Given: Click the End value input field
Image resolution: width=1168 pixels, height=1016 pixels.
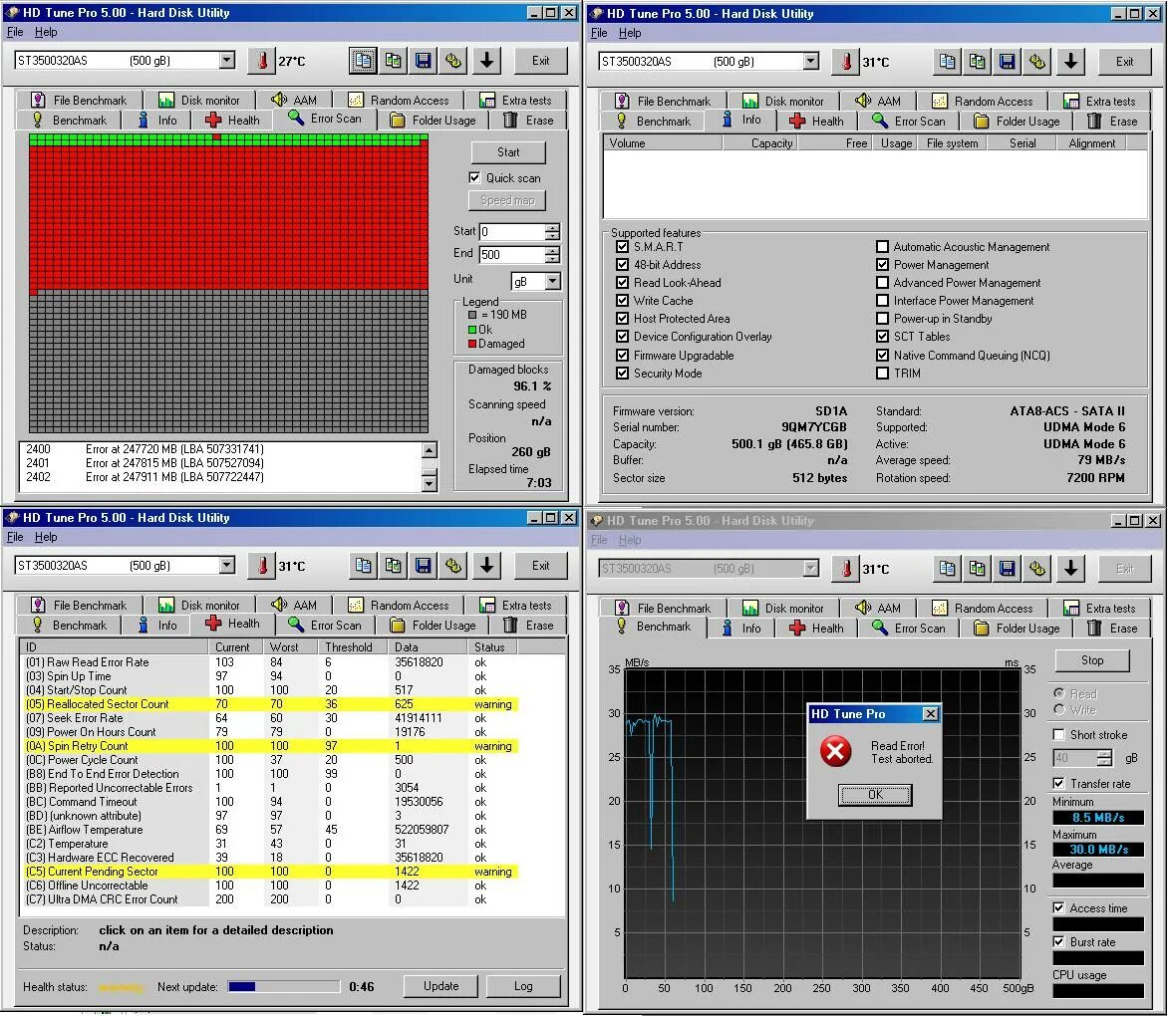Looking at the screenshot, I should (512, 255).
